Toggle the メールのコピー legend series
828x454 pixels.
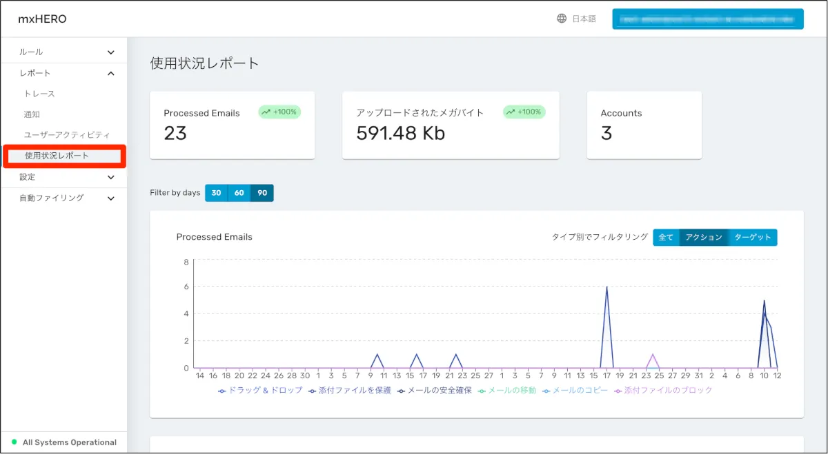(575, 391)
